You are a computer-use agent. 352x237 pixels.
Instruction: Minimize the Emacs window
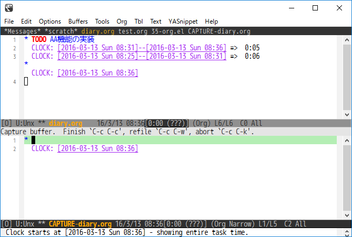tap(292, 8)
